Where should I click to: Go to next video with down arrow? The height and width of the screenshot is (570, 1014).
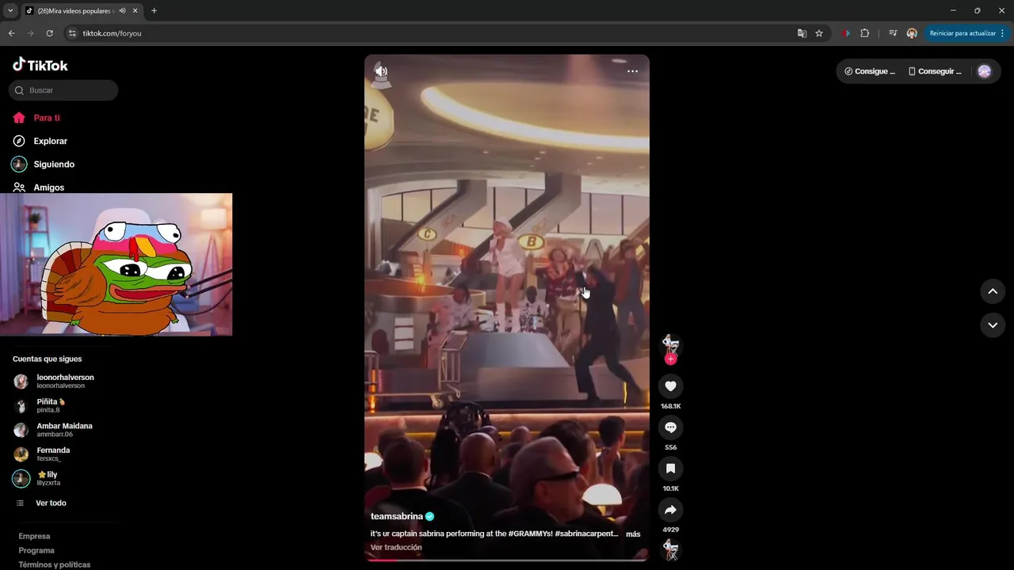click(x=993, y=325)
